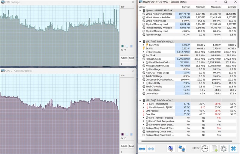Screen dimensions: 240x154
Task: Click Reset in CPU GT Cores graph
Action: click(131, 146)
